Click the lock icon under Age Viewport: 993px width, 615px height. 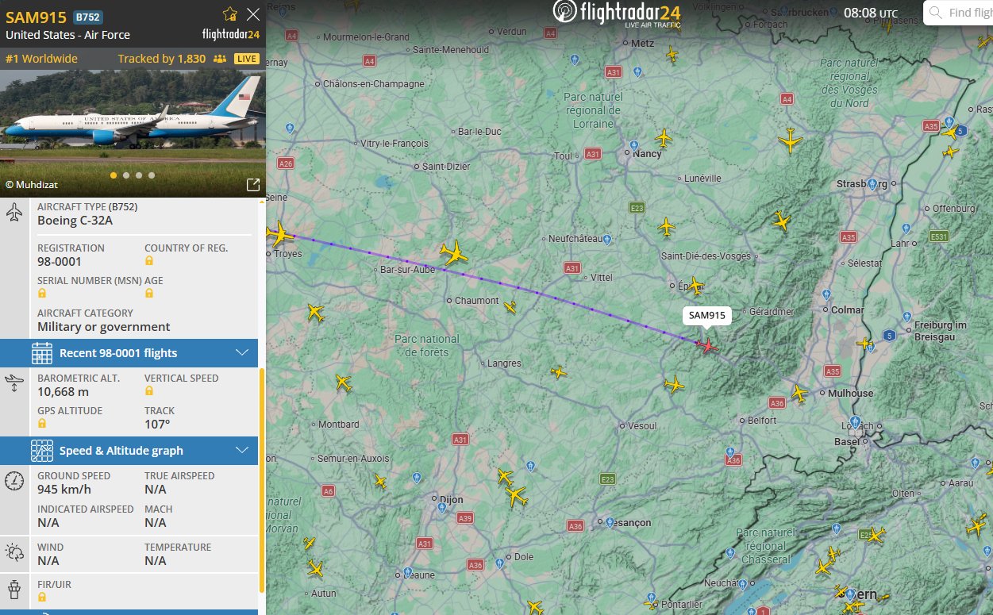coord(149,294)
